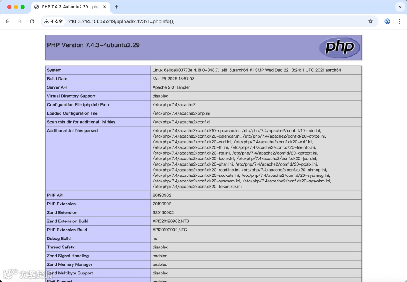
Task: Click the Debug Build label
Action: click(59, 238)
